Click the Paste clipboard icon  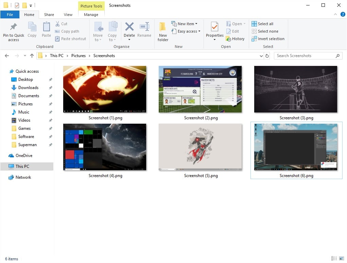(46, 27)
